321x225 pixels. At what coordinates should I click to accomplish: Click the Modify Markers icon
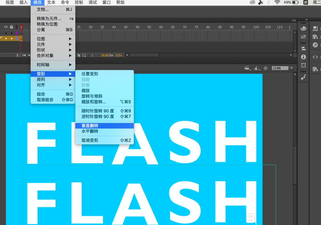click(84, 55)
